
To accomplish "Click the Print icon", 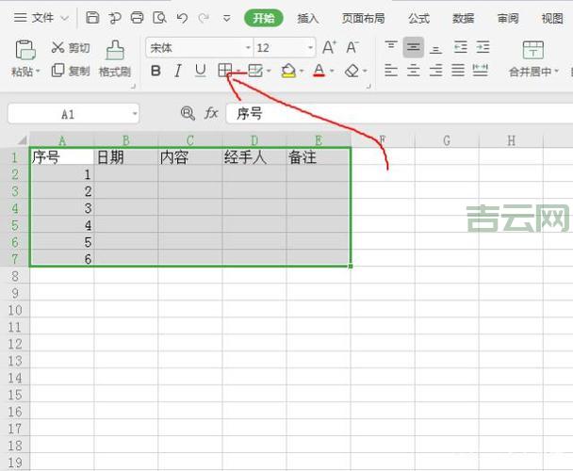I will tap(137, 18).
